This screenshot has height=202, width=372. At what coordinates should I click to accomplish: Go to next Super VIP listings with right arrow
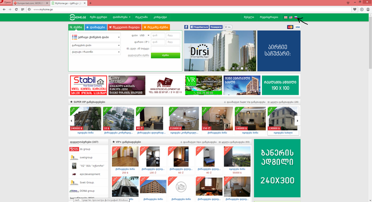(x=297, y=121)
